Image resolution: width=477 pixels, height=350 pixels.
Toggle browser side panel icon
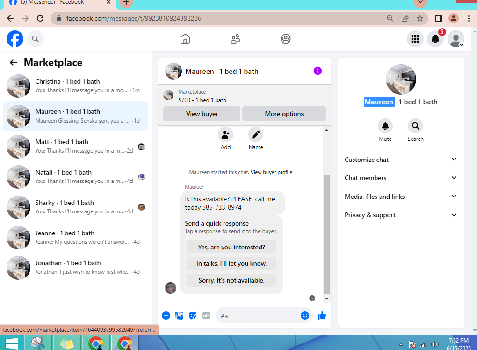click(438, 18)
